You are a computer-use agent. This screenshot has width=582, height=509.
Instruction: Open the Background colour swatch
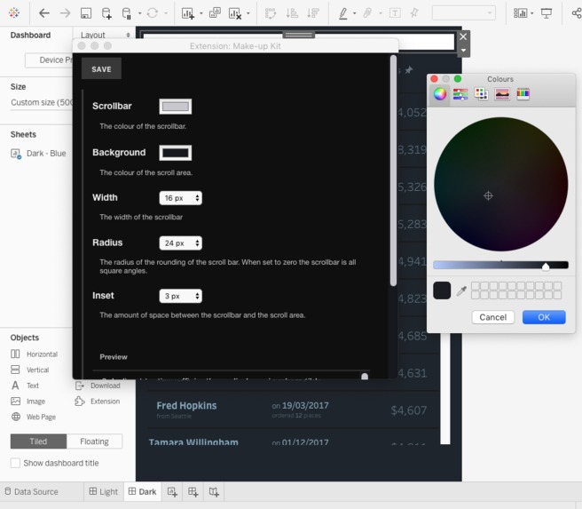click(175, 153)
